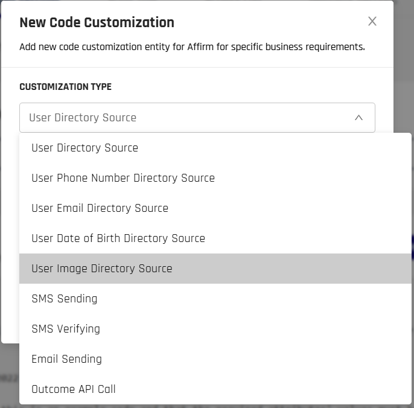Click the Customization Type combo box field
Screen dimensions: 414x408
(x=181, y=118)
